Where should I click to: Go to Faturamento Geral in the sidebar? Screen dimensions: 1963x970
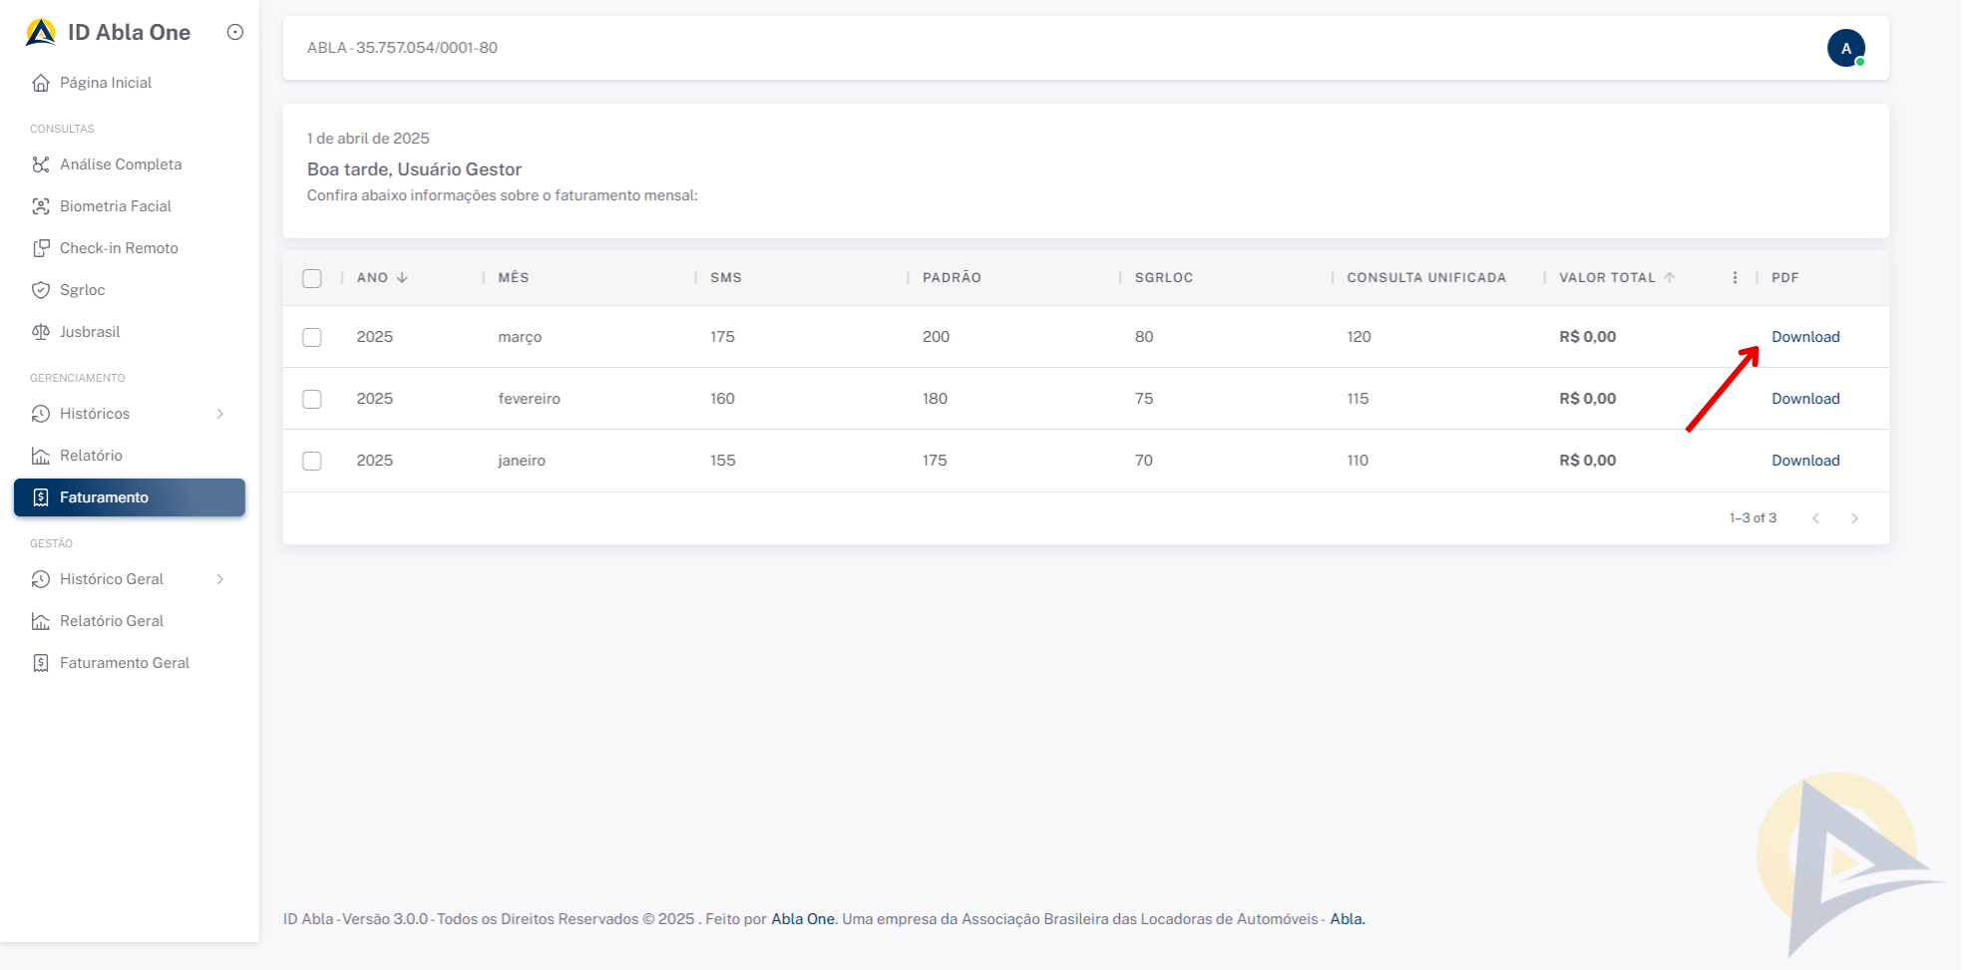pyautogui.click(x=124, y=663)
